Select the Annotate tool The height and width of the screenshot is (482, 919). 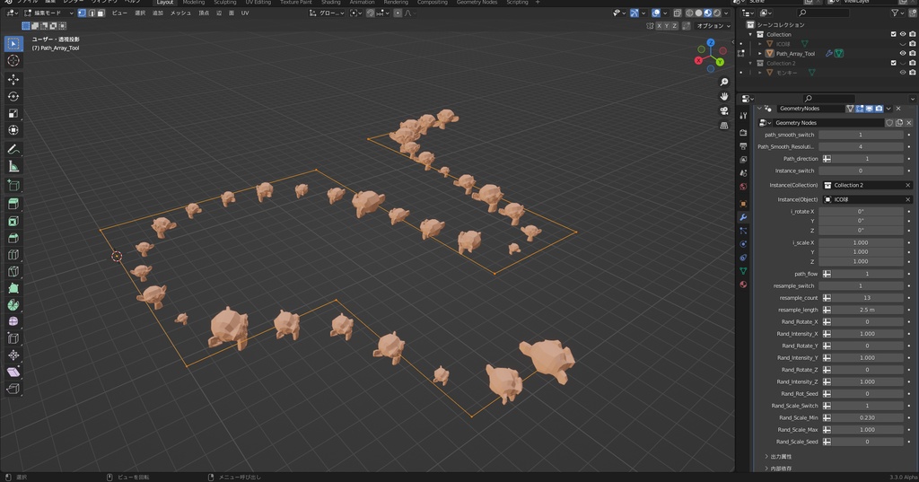pyautogui.click(x=13, y=150)
